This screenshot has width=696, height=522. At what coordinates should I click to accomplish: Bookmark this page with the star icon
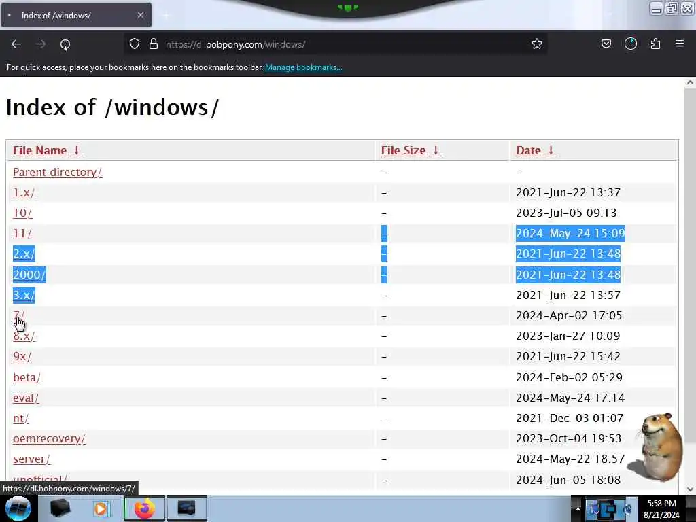point(537,44)
